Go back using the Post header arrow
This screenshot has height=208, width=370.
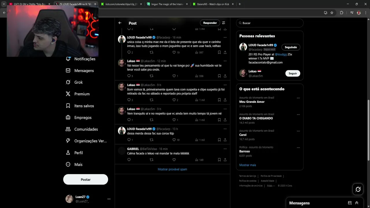pos(120,23)
